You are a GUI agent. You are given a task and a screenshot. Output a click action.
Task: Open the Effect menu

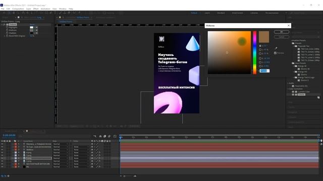[x=36, y=9]
